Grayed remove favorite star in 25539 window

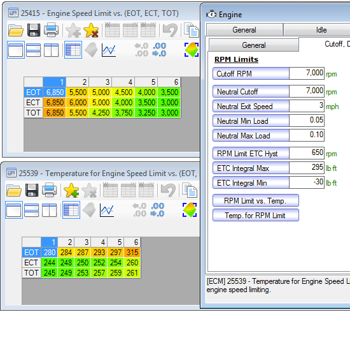(89, 190)
